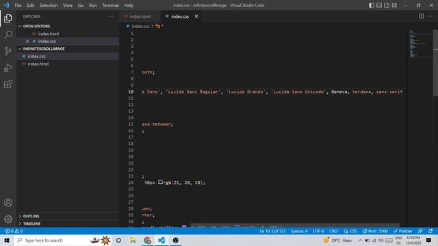The width and height of the screenshot is (438, 246).
Task: Toggle secondary side bar layout icon
Action: [x=387, y=5]
